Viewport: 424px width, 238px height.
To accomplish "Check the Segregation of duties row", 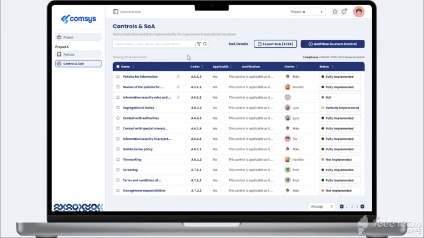I will [118, 108].
